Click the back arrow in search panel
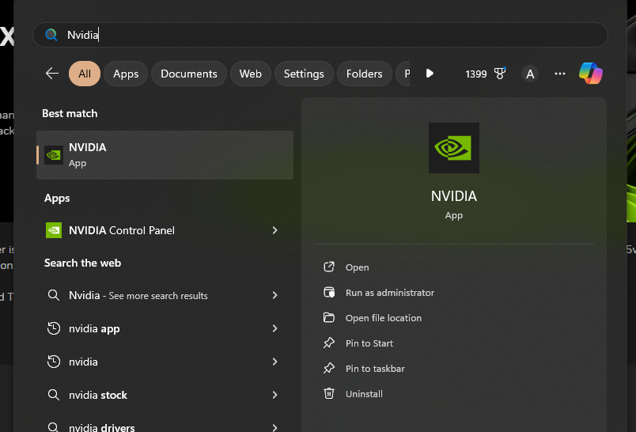This screenshot has width=636, height=432. click(52, 74)
